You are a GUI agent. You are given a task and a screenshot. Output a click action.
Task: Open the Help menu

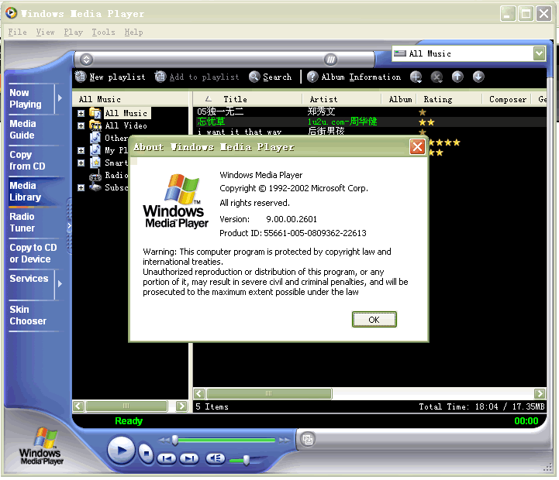133,33
